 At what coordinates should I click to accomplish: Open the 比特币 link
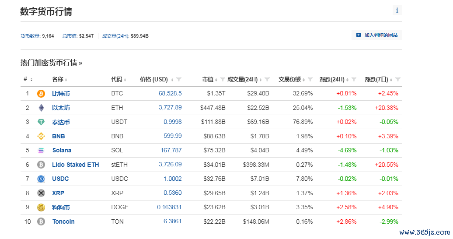[x=61, y=94]
